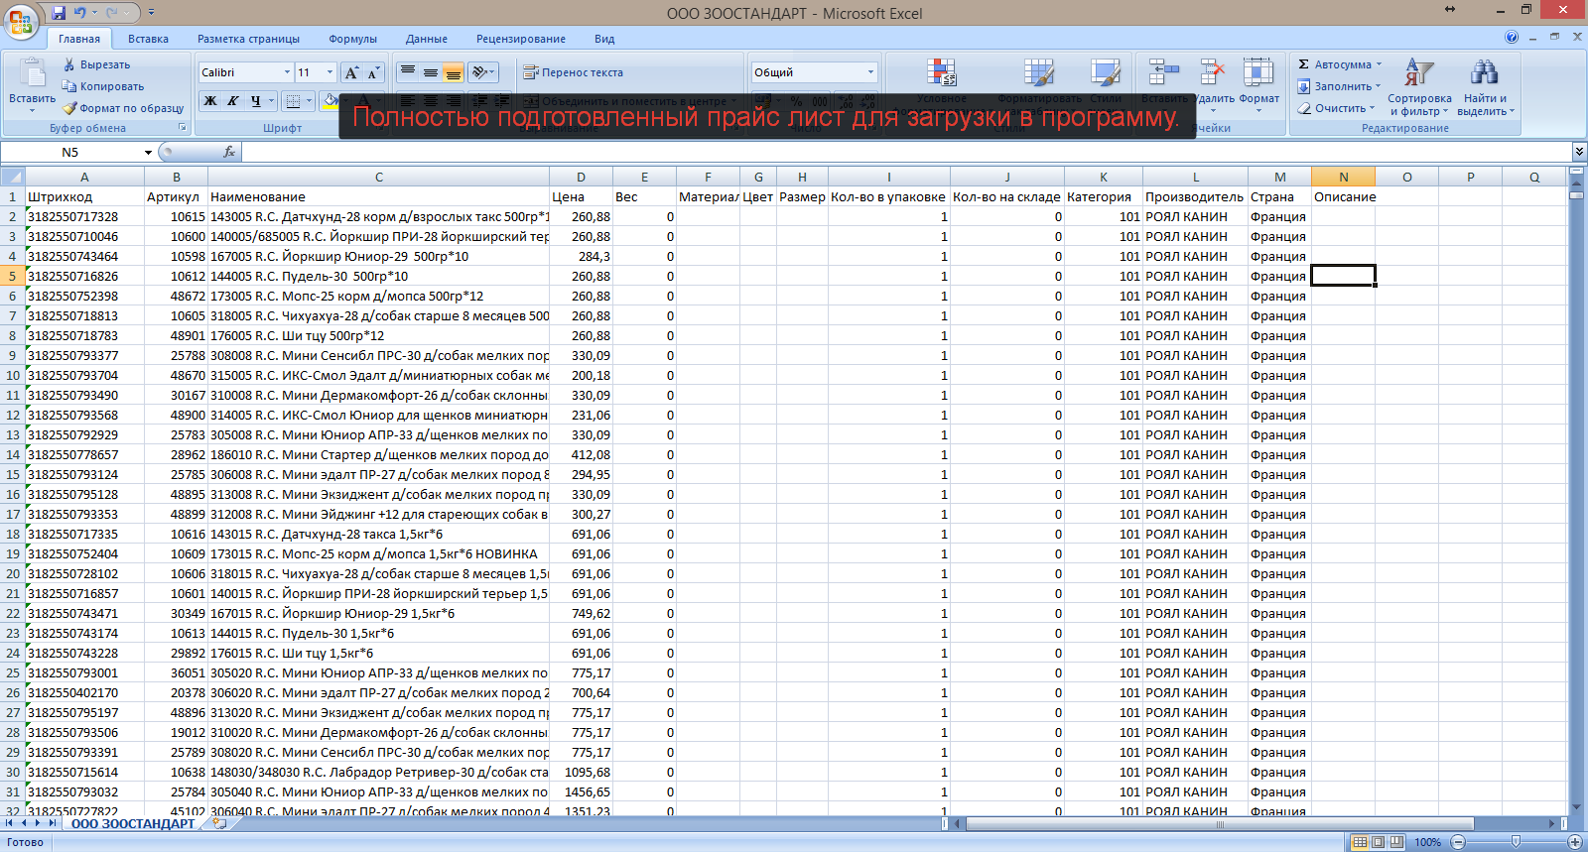Switch to Page Break Preview in status bar

pos(1396,842)
